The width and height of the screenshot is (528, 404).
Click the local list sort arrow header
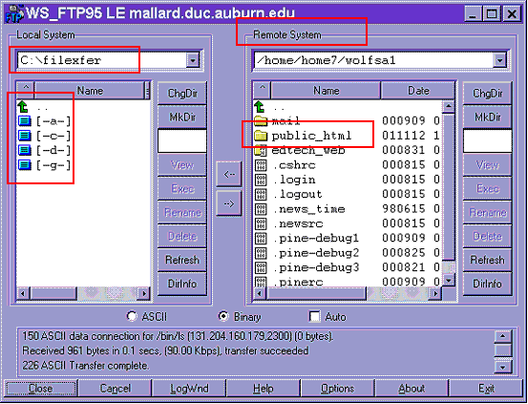click(26, 90)
